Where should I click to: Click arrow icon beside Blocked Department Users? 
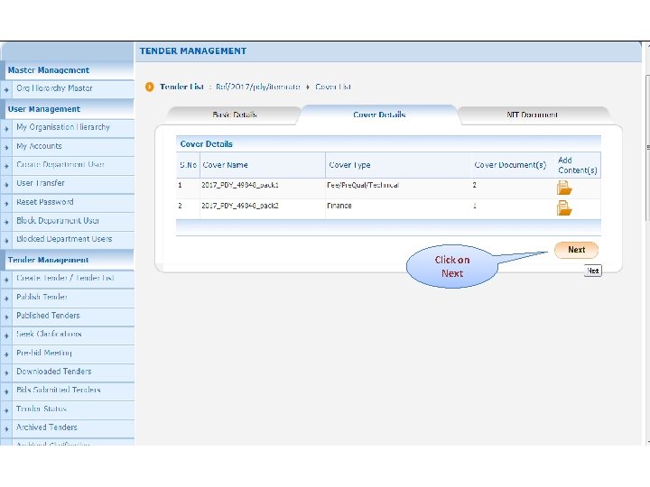(x=6, y=240)
